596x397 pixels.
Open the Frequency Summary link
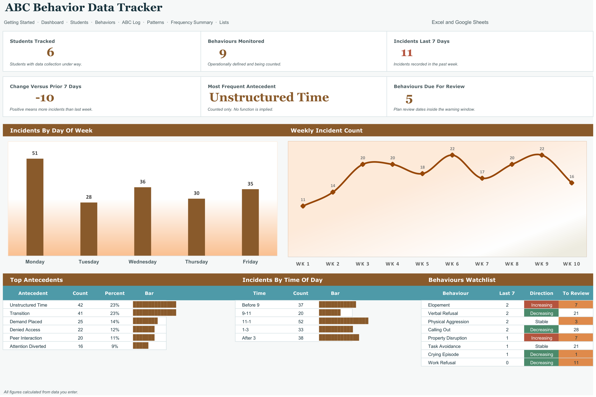pos(192,22)
